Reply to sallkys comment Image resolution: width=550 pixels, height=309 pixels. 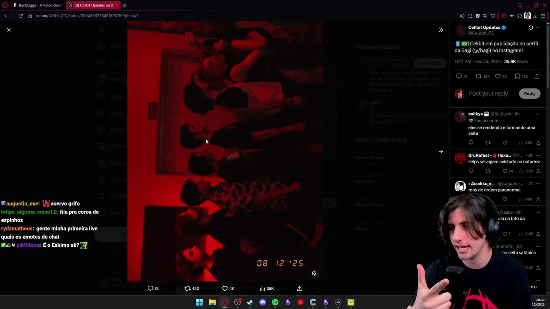point(471,142)
